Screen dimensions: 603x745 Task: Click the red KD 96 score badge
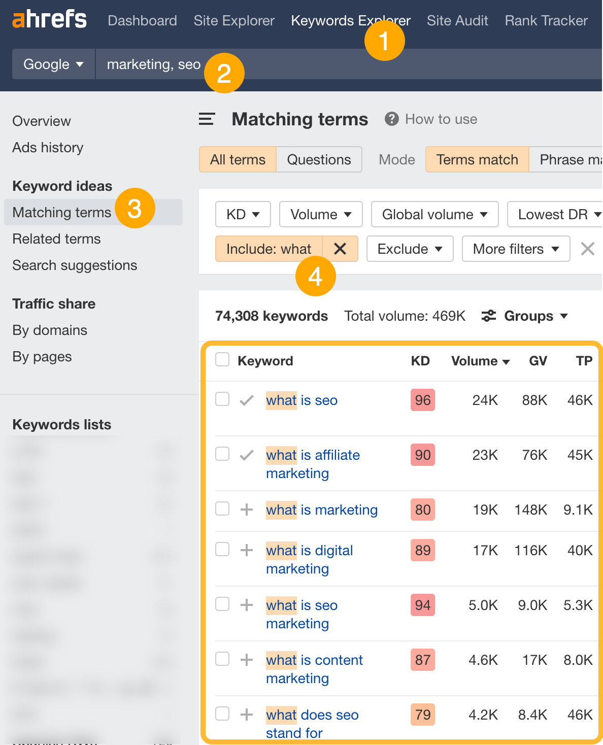(x=422, y=399)
